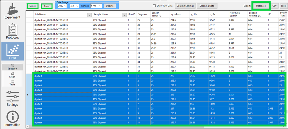The height and width of the screenshot is (129, 288).
Task: Switch to Selection view
Action: pos(12,67)
